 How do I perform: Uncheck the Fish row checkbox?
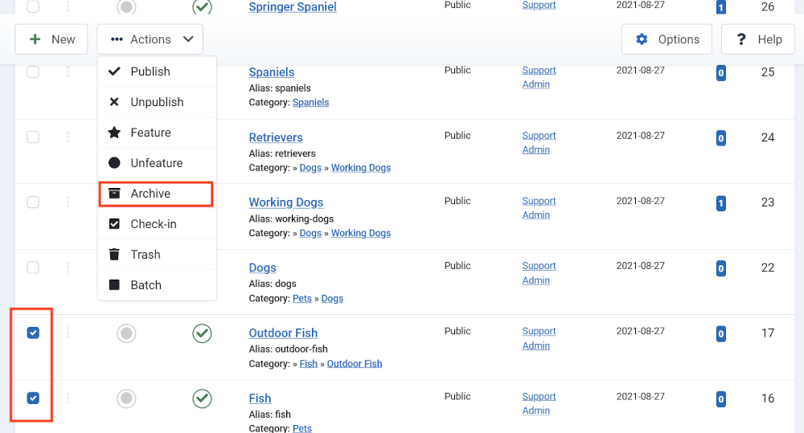click(33, 398)
